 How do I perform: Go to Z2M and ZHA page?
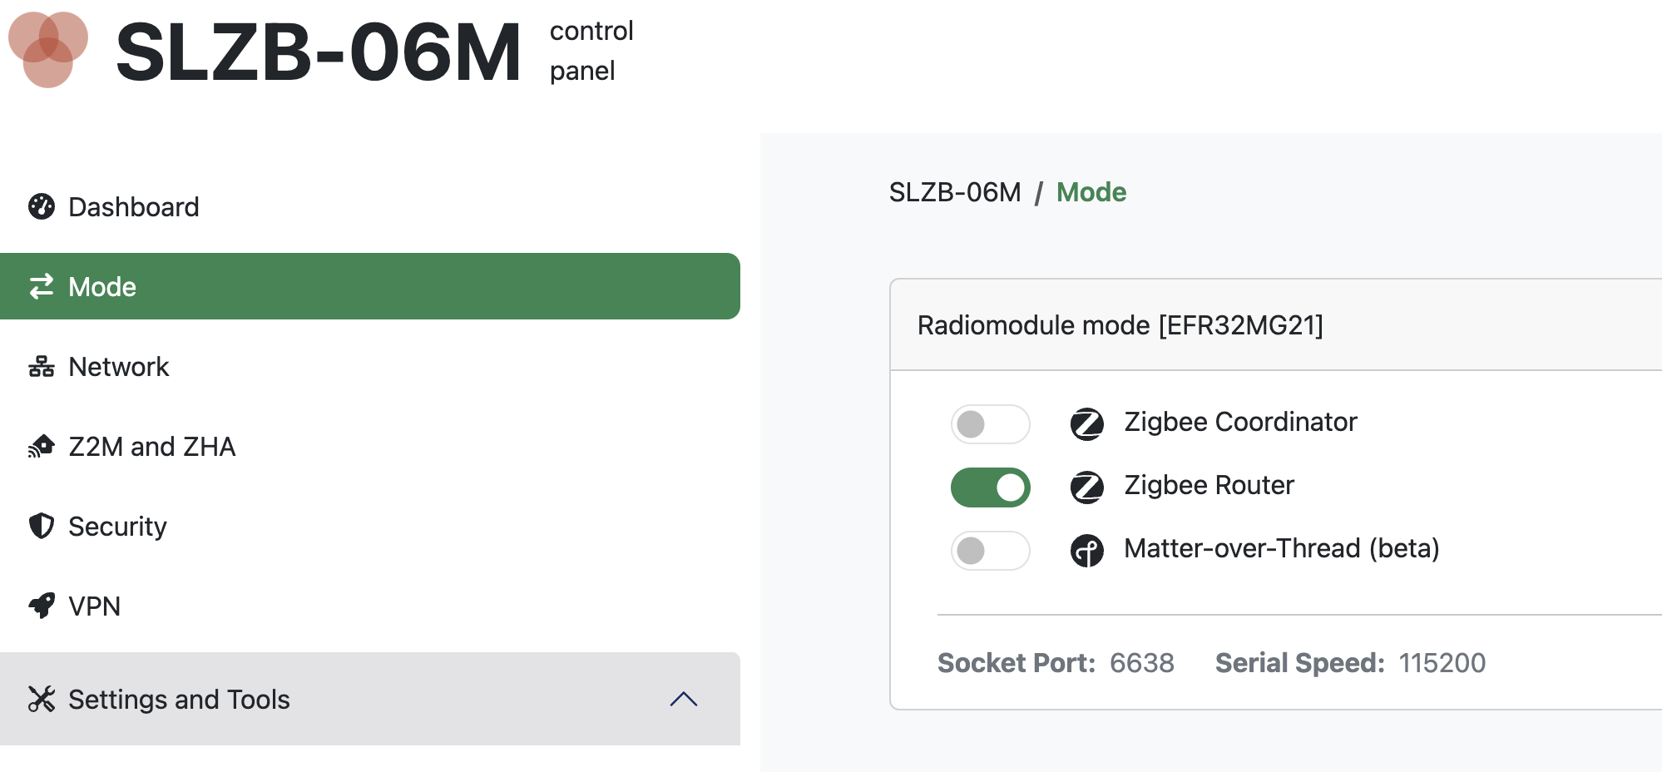click(x=370, y=446)
